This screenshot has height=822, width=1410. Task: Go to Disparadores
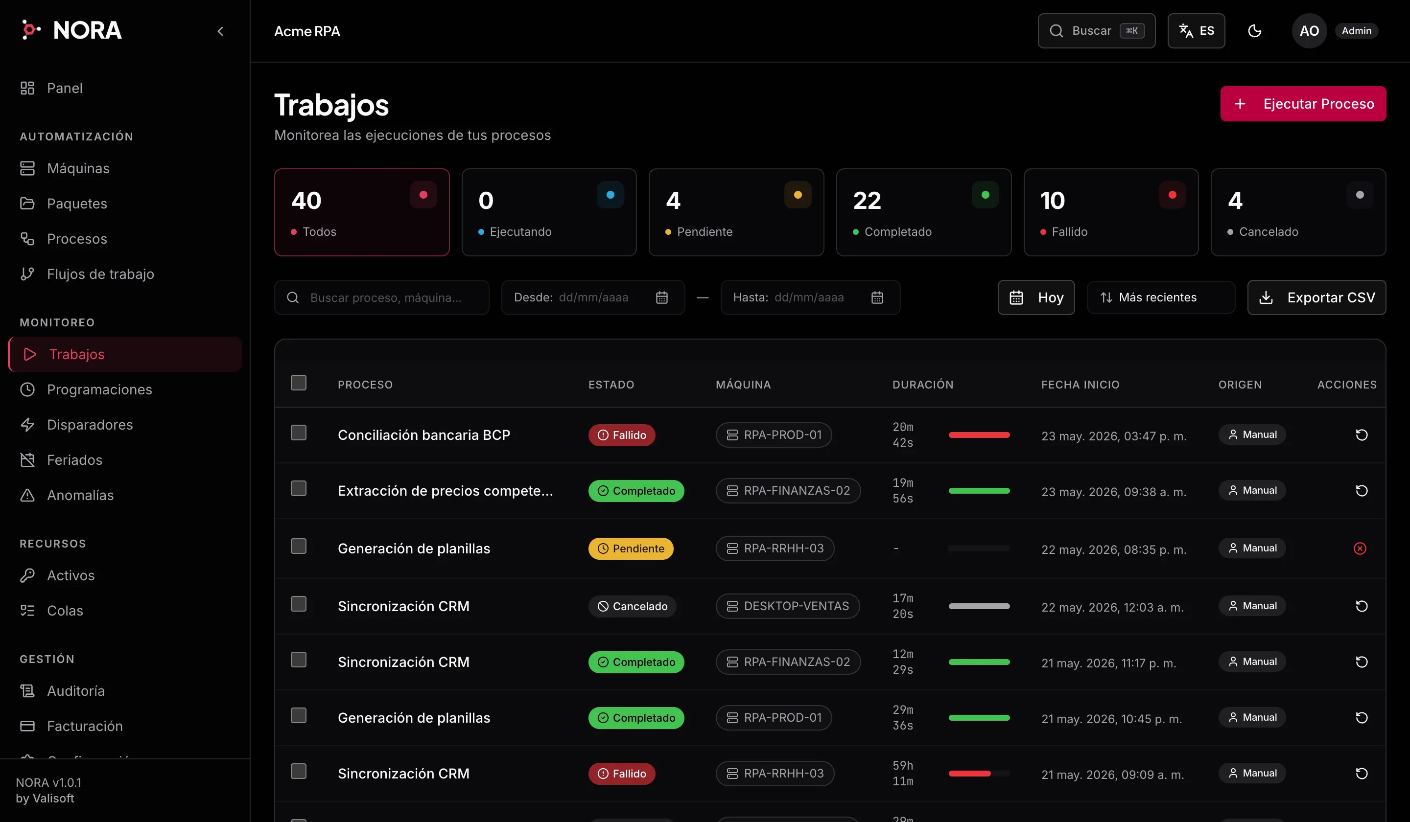(x=125, y=424)
